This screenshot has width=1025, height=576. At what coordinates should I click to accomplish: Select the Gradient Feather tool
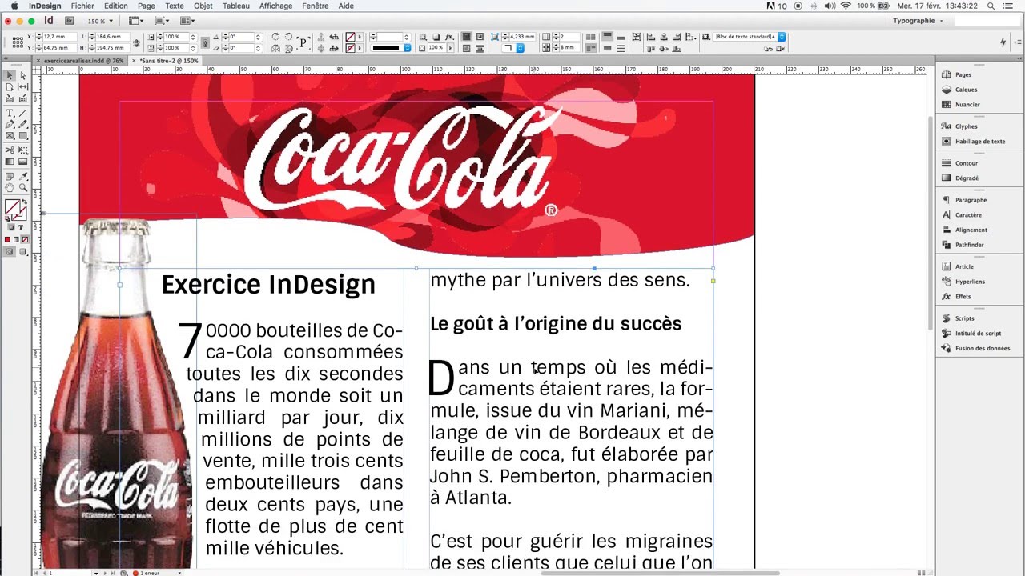(23, 162)
